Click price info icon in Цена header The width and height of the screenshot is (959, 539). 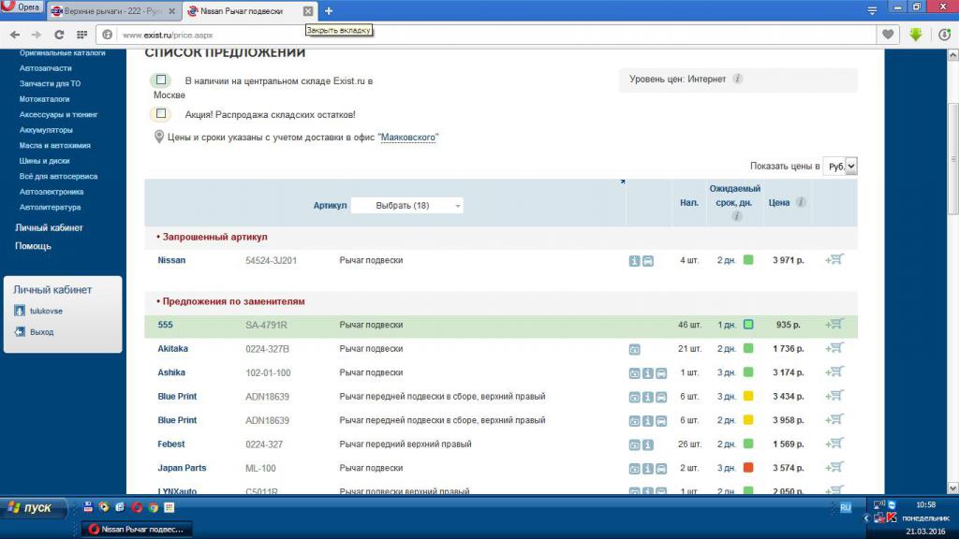tap(801, 202)
